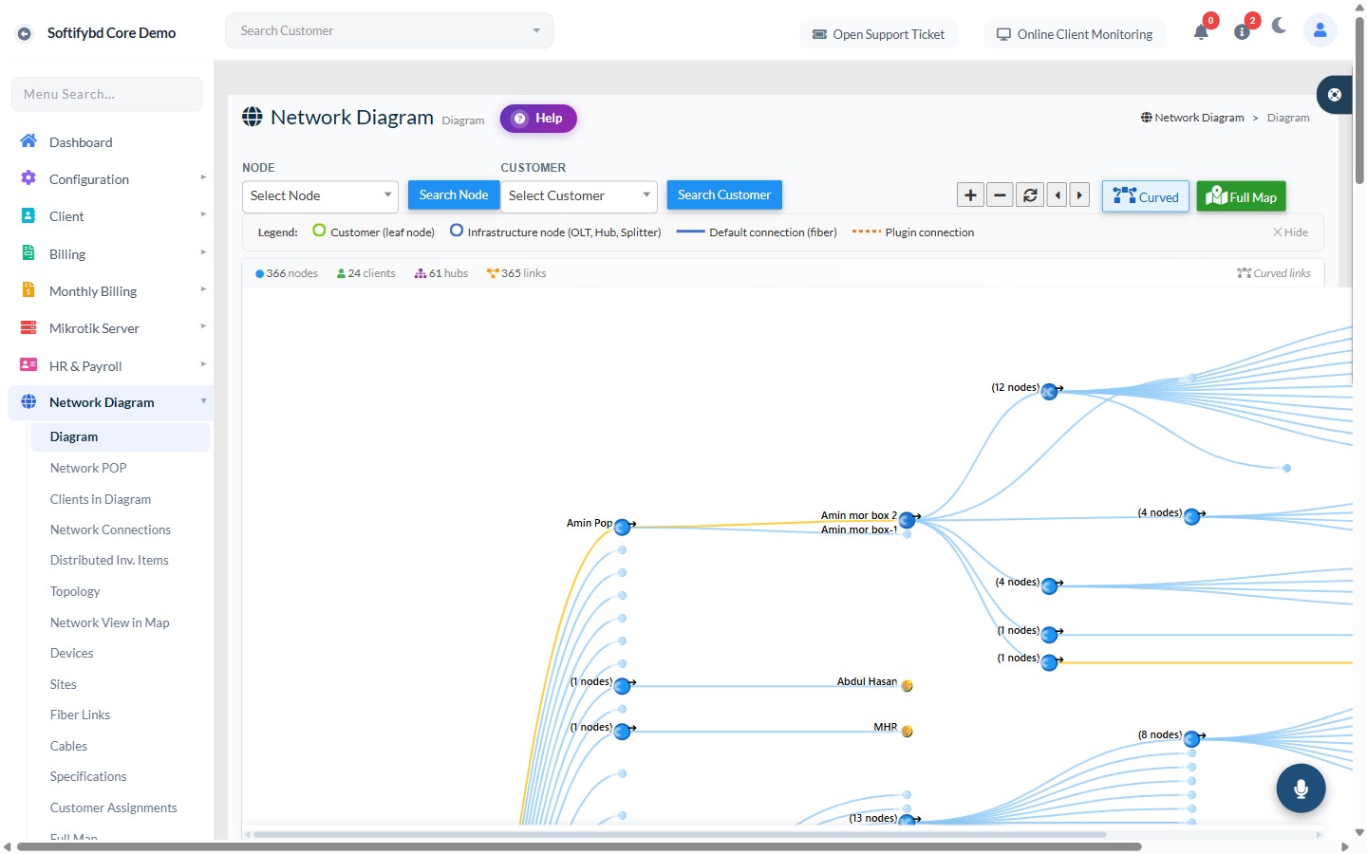
Task: Pan left with the left arrow button
Action: (1057, 195)
